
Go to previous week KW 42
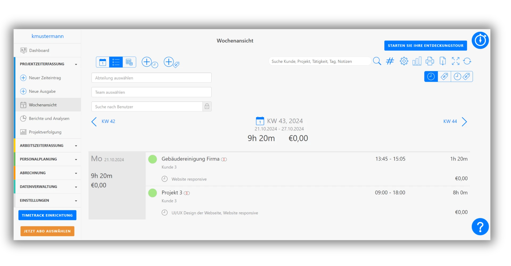pos(104,121)
